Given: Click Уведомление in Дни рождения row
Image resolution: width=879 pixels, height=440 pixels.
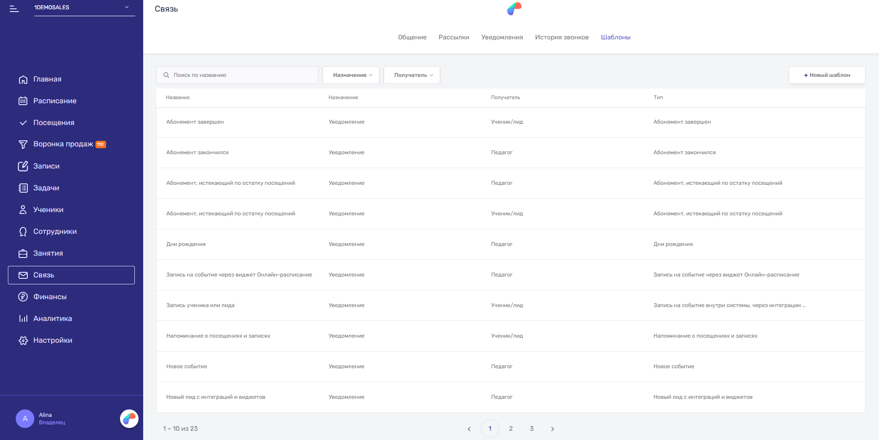Looking at the screenshot, I should 347,244.
